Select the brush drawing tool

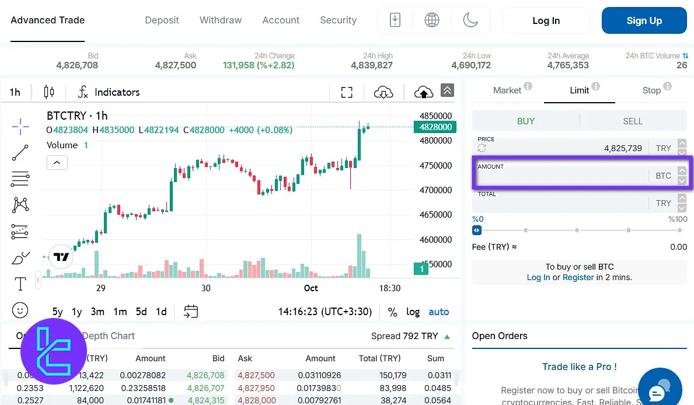19,257
